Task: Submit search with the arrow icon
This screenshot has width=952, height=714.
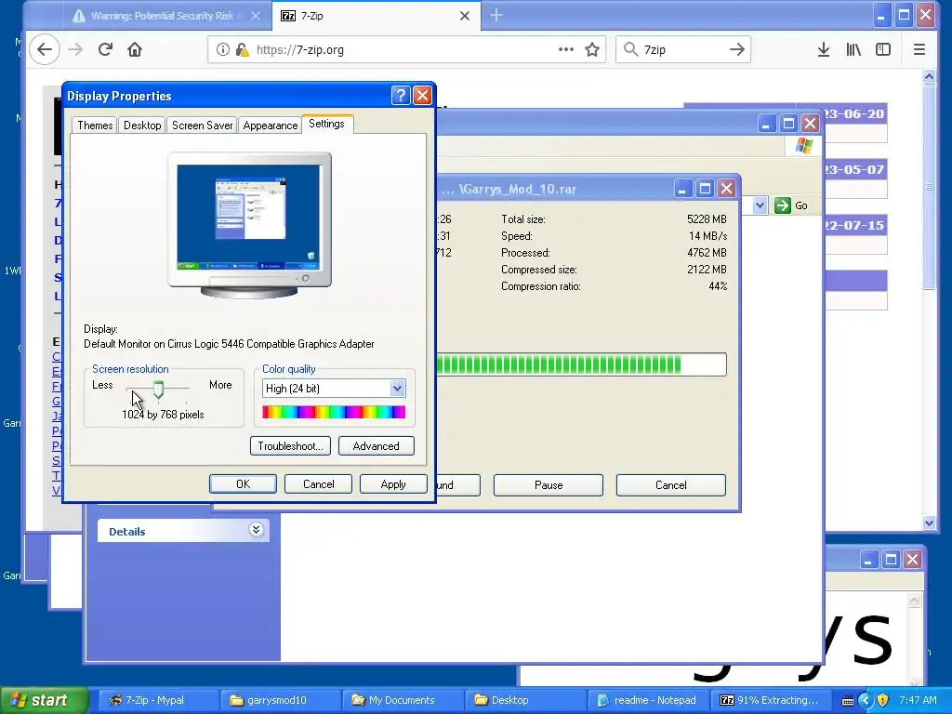Action: (737, 50)
